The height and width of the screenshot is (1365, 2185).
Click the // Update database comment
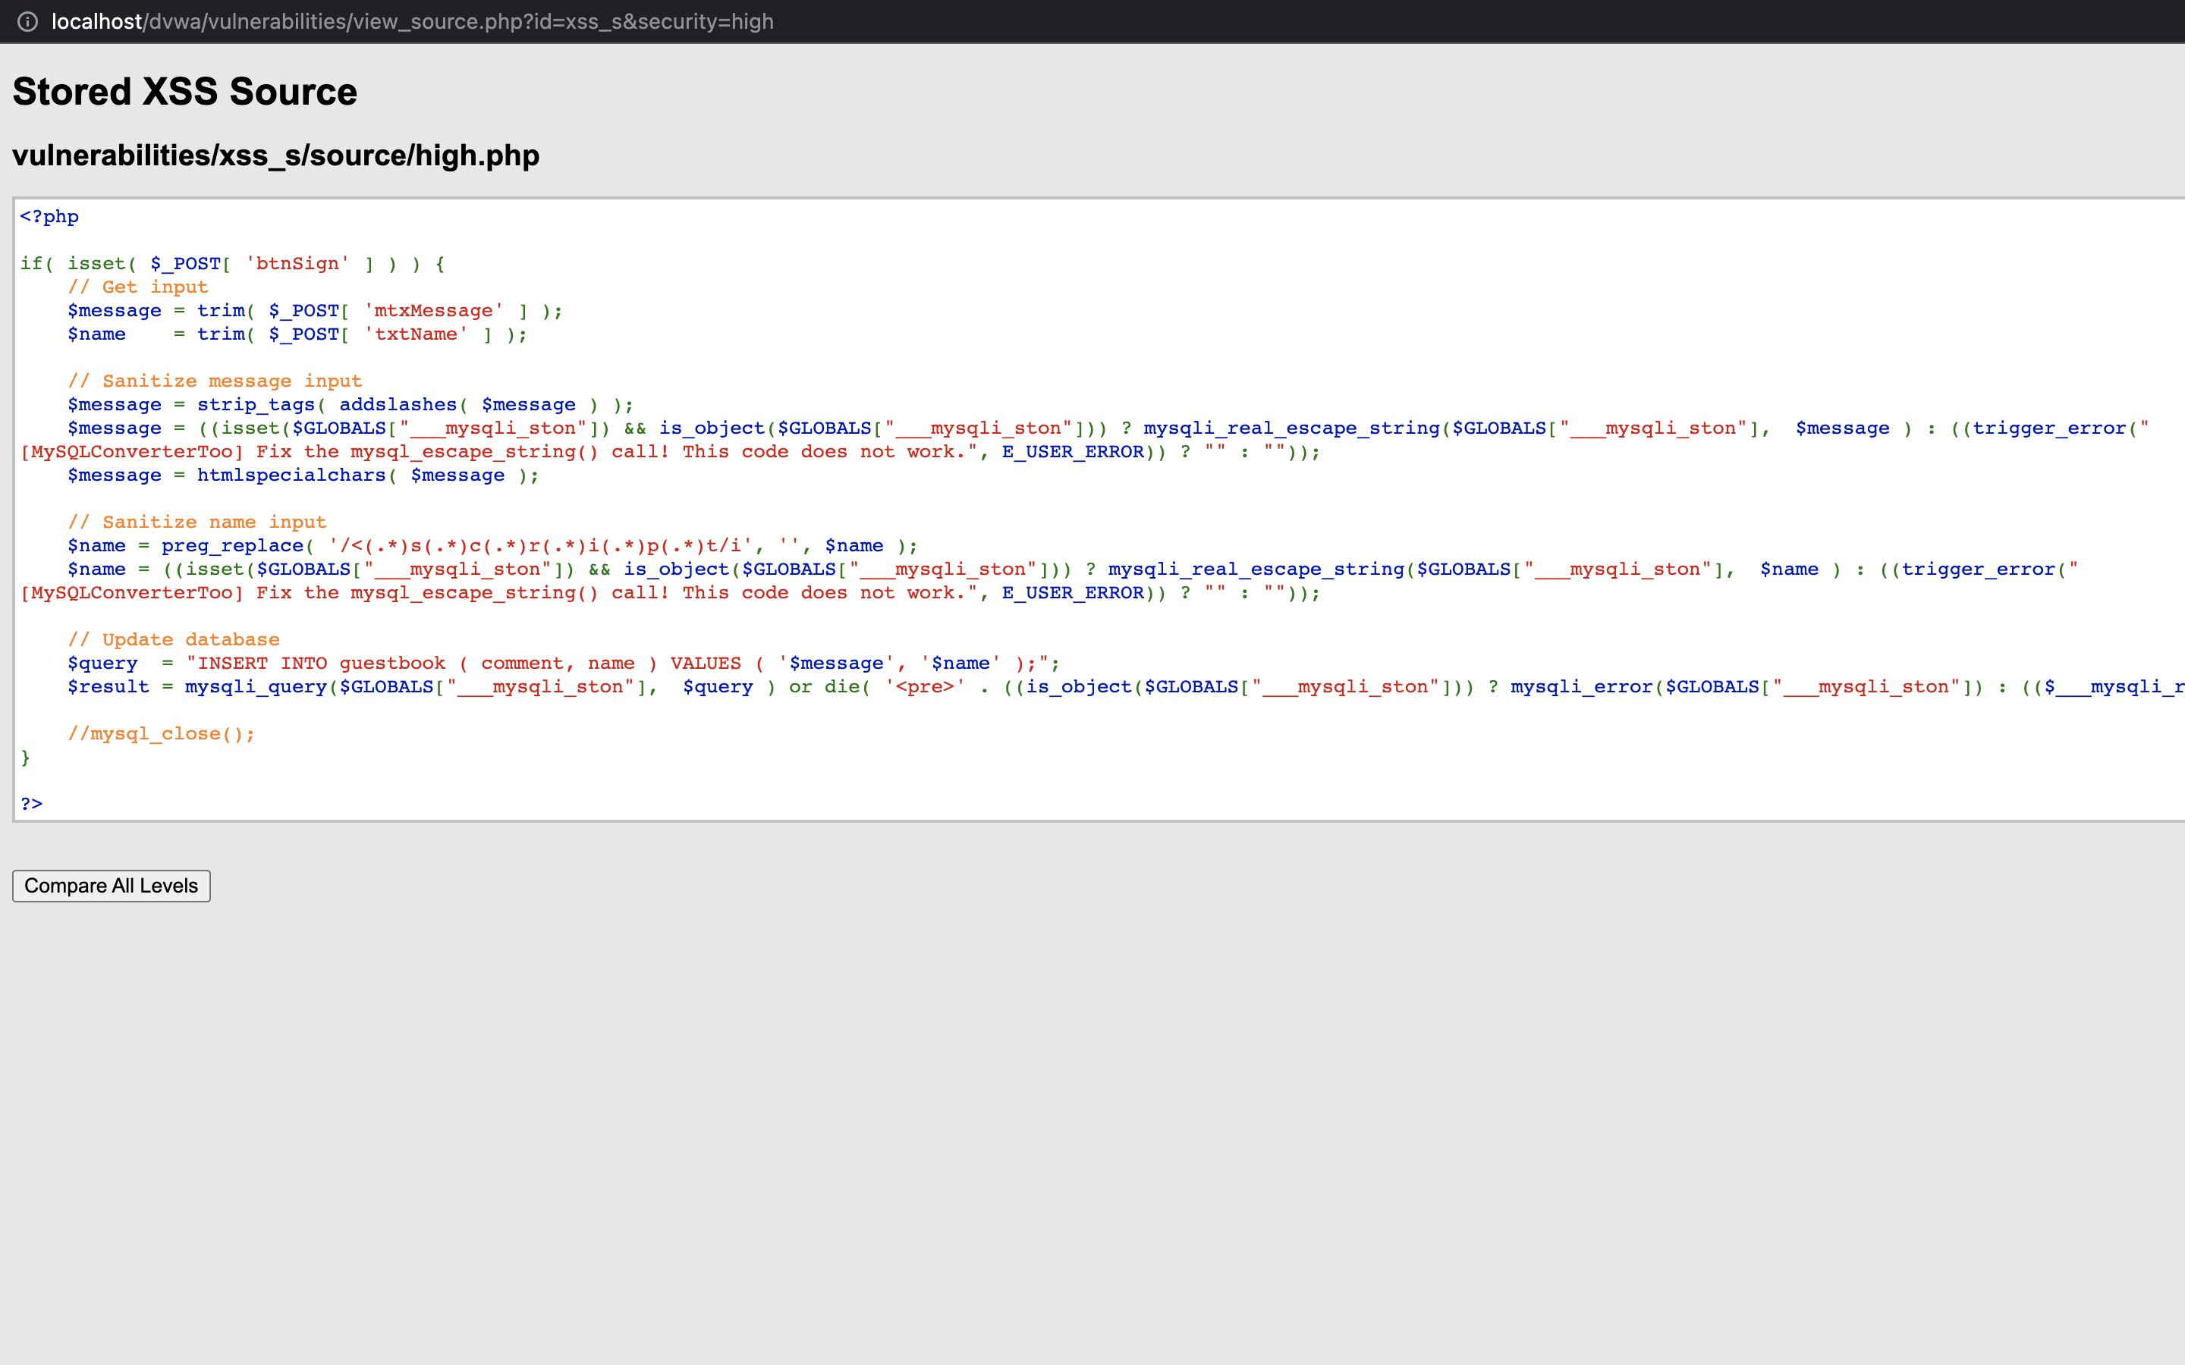tap(173, 639)
